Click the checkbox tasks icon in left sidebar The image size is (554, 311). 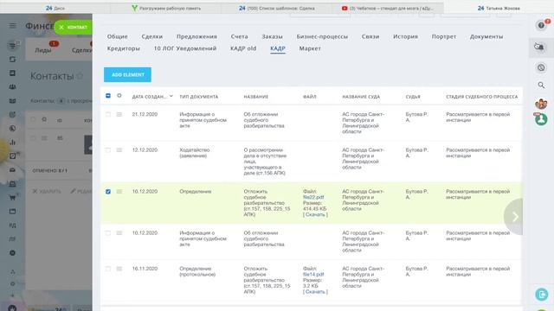[12, 156]
